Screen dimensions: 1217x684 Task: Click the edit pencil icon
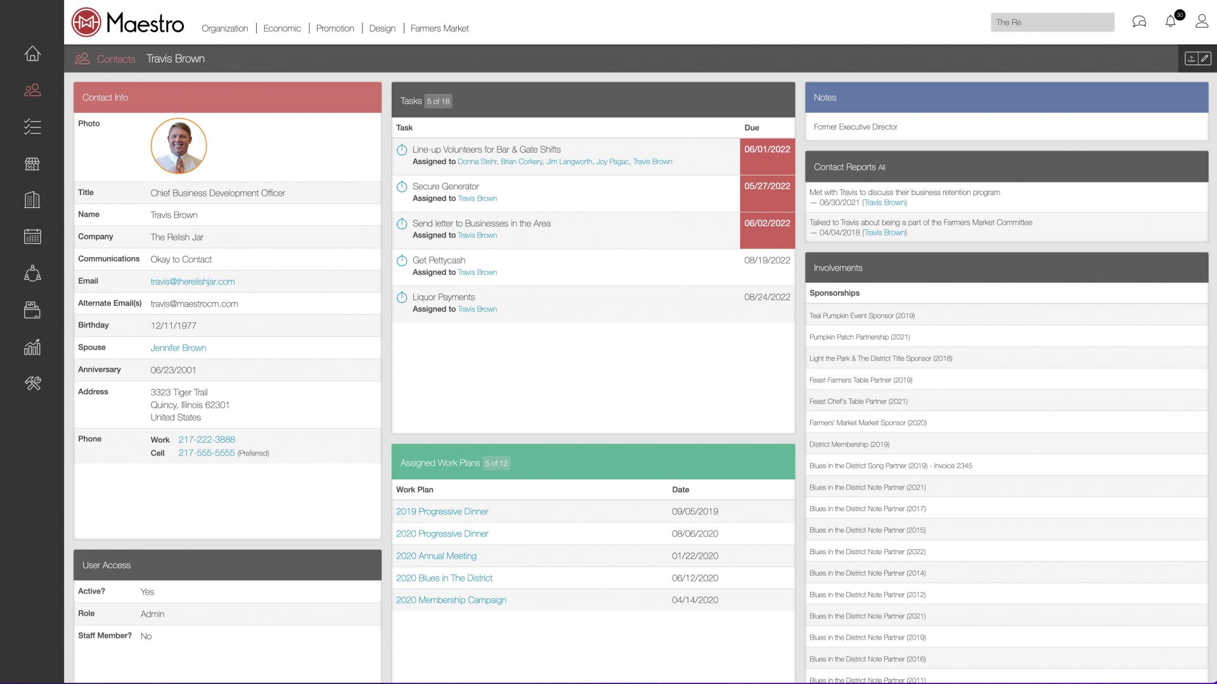click(x=1205, y=58)
